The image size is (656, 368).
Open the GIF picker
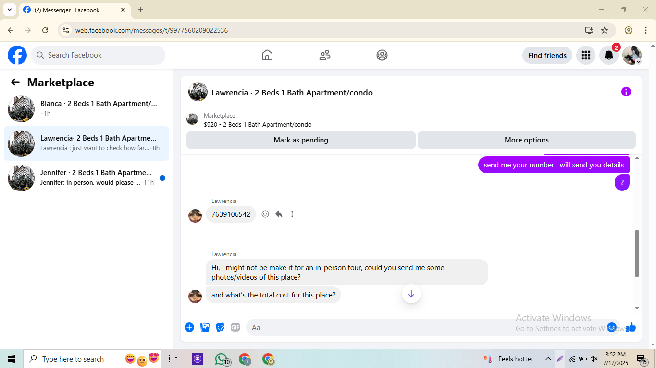tap(235, 327)
